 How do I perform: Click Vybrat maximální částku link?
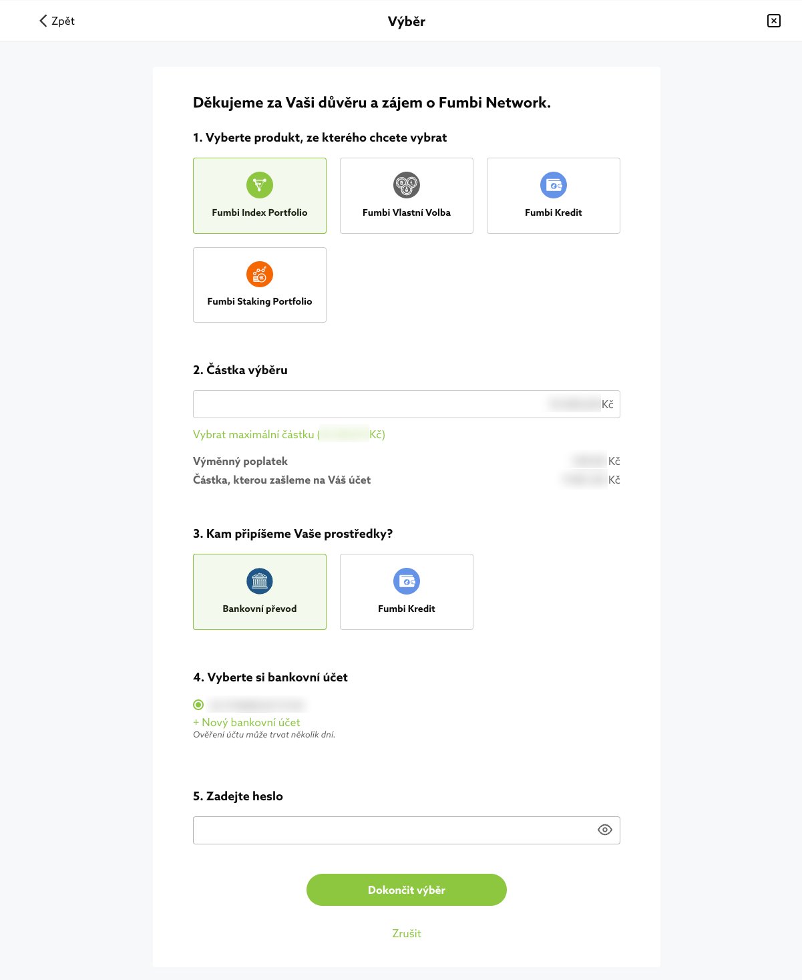click(x=254, y=434)
